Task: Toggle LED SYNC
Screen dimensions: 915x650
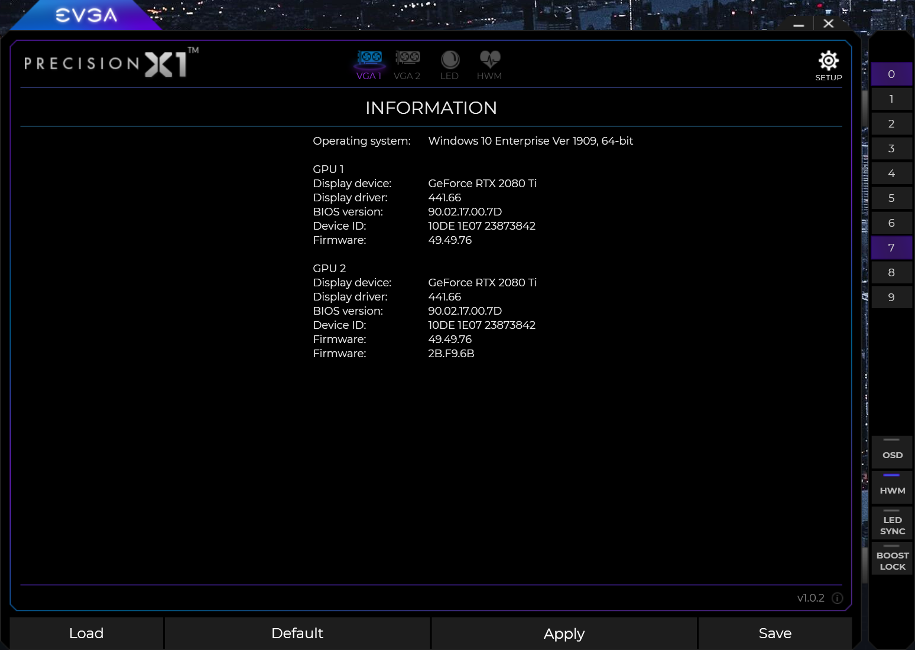Action: coord(893,523)
